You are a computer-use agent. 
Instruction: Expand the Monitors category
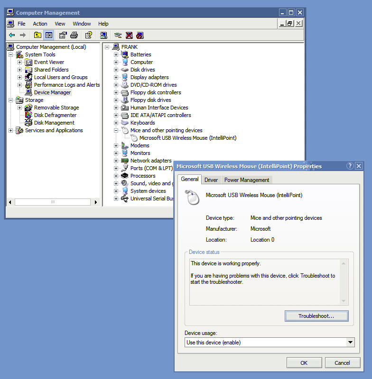(x=116, y=153)
